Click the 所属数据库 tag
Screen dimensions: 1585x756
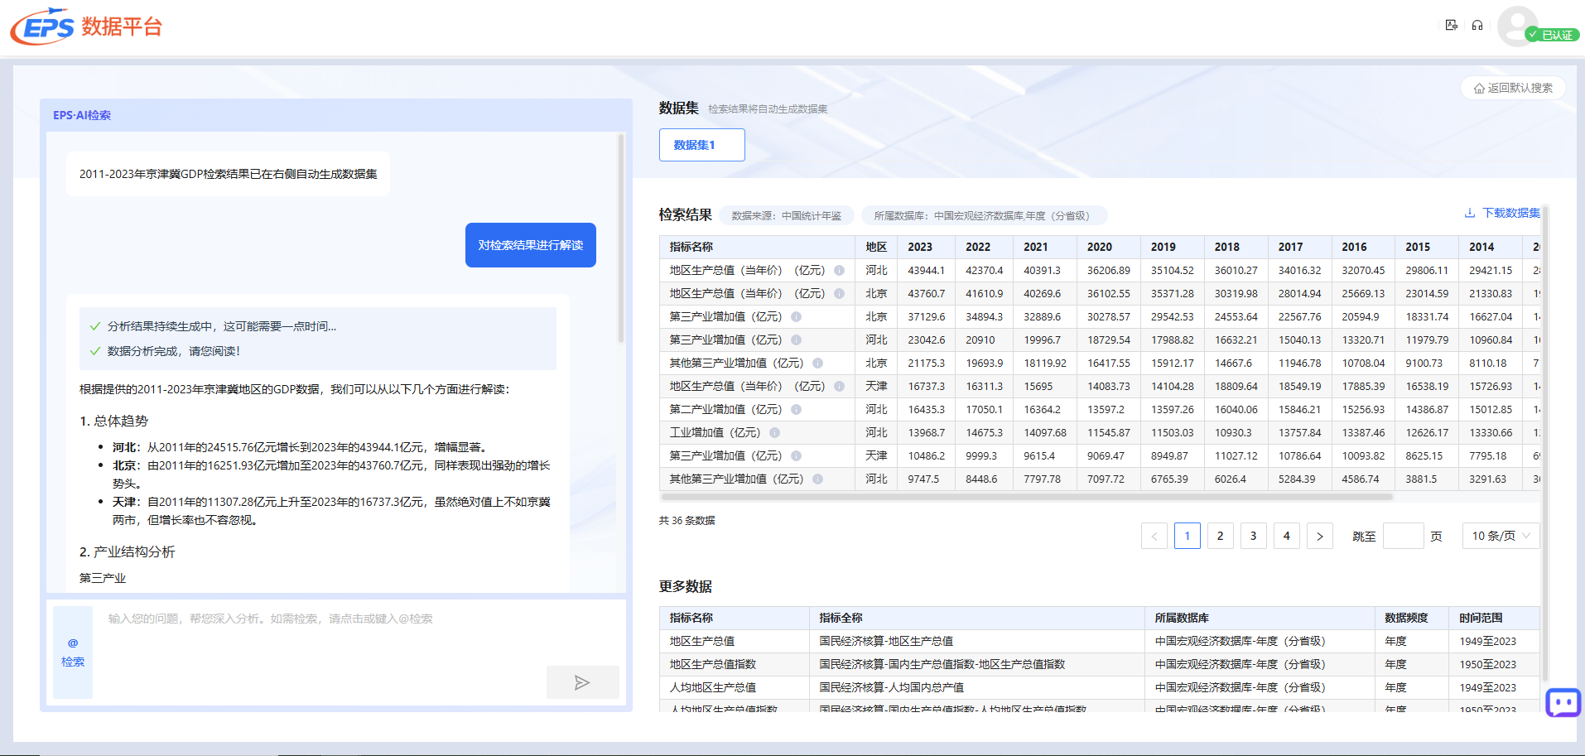point(985,215)
